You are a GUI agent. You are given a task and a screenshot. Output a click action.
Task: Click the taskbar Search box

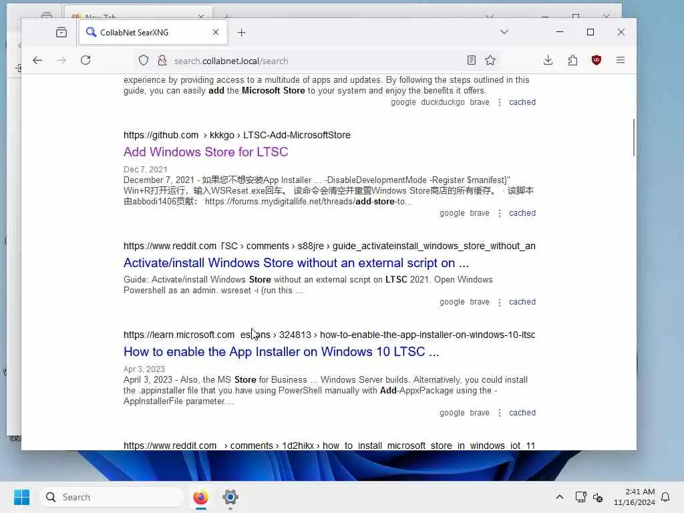click(112, 497)
